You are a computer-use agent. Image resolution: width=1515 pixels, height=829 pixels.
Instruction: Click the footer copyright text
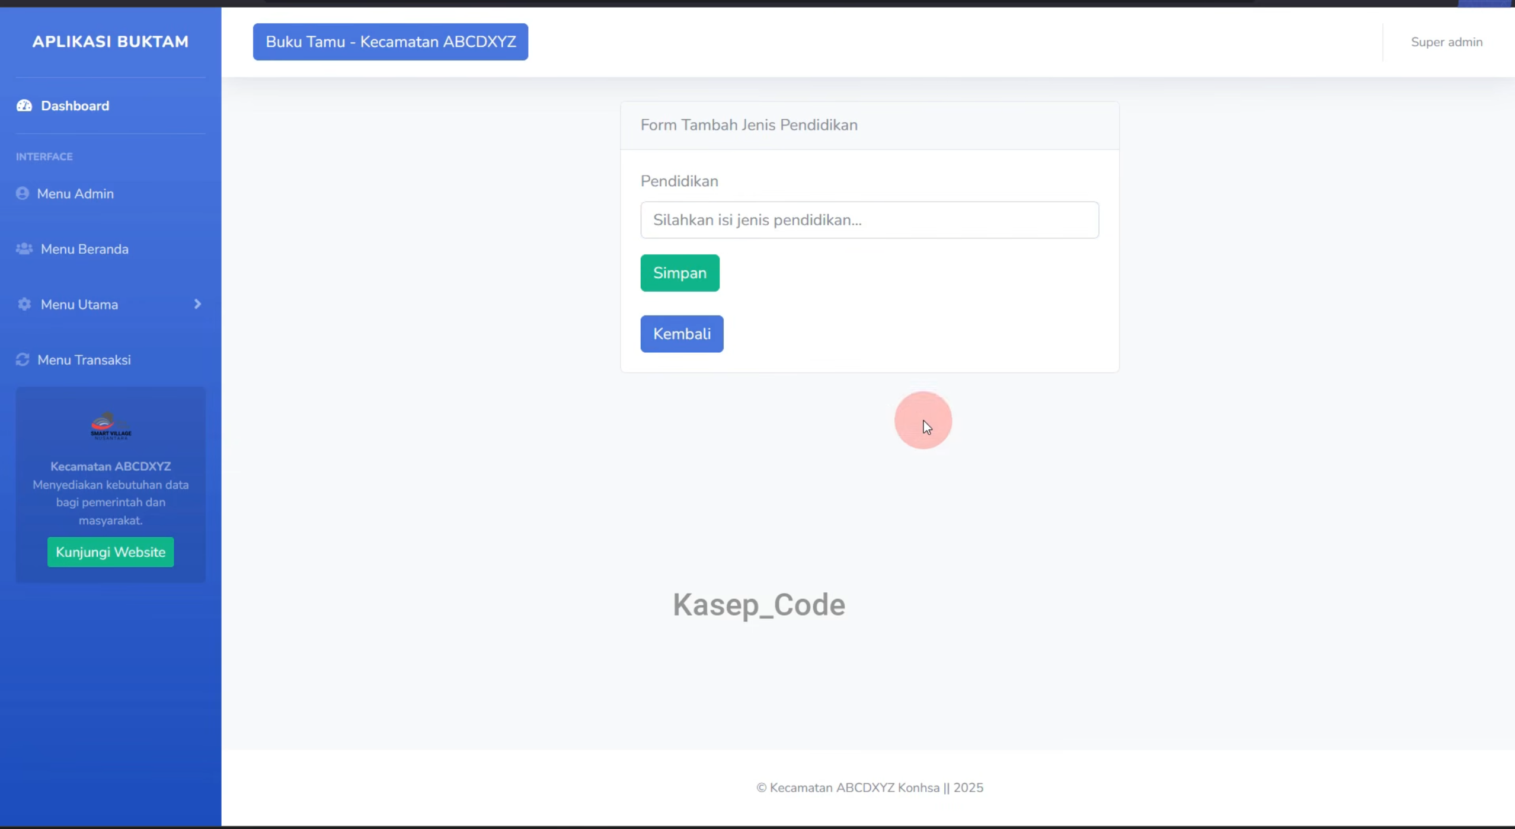pos(870,787)
